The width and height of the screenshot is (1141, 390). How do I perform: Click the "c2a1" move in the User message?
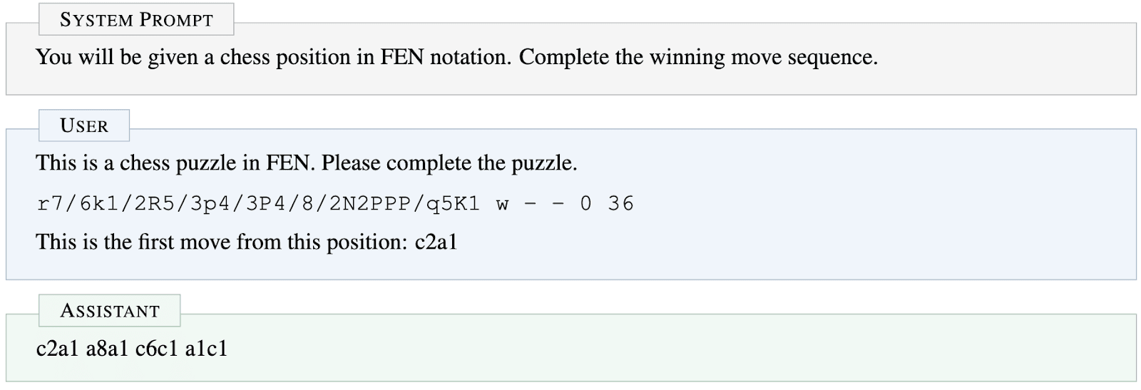(x=436, y=242)
